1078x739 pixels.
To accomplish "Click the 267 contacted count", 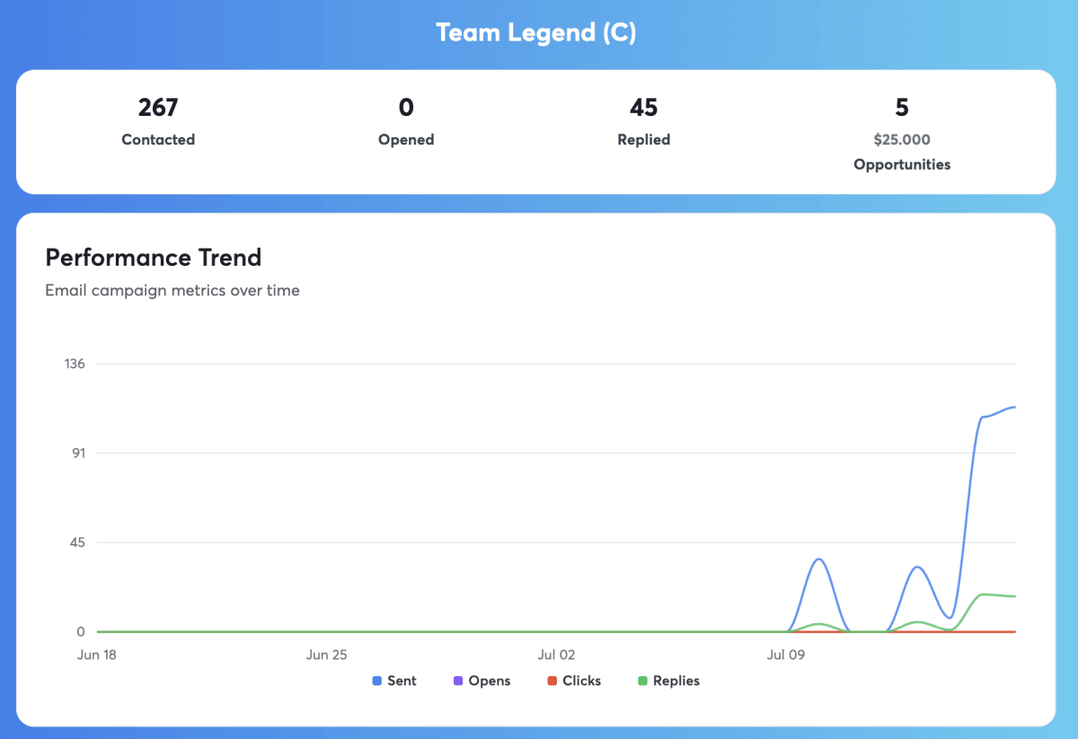I will (158, 108).
